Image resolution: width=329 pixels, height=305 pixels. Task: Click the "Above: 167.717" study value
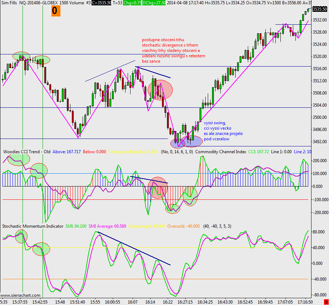67,152
